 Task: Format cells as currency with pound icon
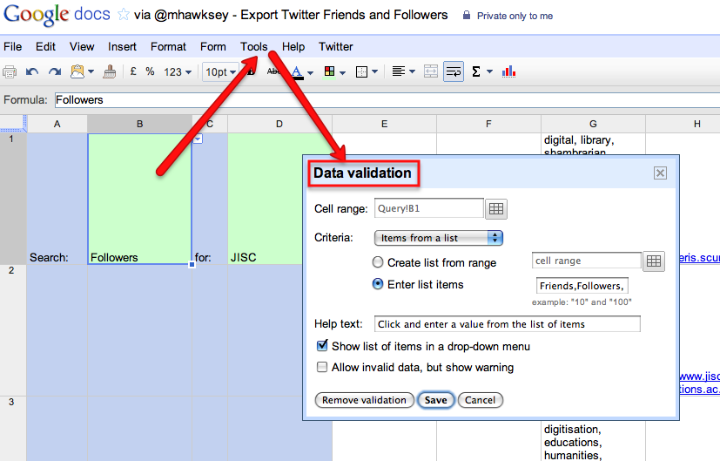[133, 71]
